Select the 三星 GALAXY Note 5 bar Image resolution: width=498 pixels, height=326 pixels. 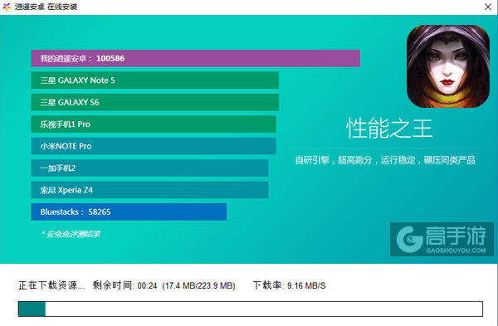coord(155,80)
